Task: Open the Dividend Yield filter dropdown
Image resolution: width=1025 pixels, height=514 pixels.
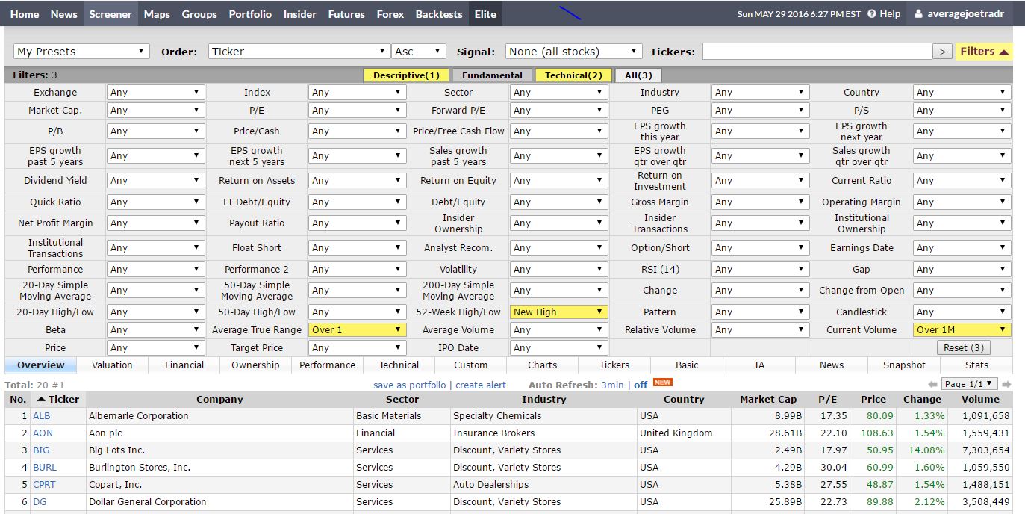Action: tap(155, 181)
